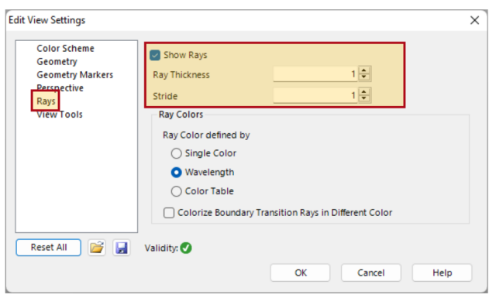The image size is (496, 298).
Task: Select the Wavelength radio option
Action: point(176,173)
